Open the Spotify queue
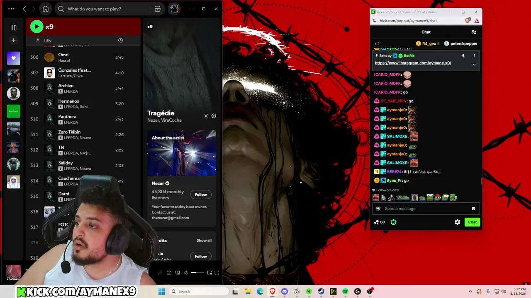 tap(168, 273)
